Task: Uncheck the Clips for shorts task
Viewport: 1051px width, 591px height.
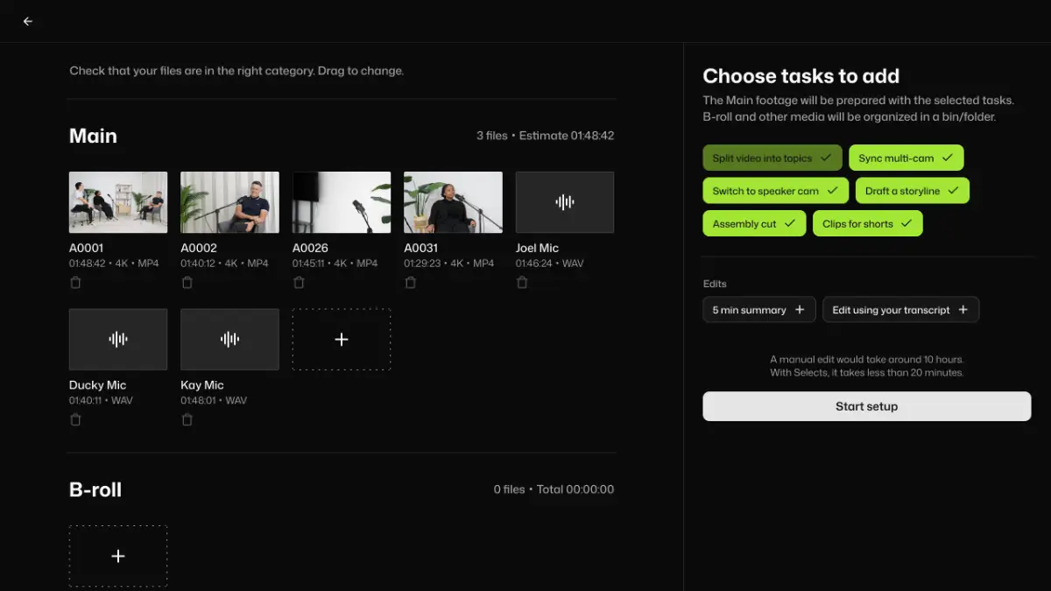Action: click(867, 223)
